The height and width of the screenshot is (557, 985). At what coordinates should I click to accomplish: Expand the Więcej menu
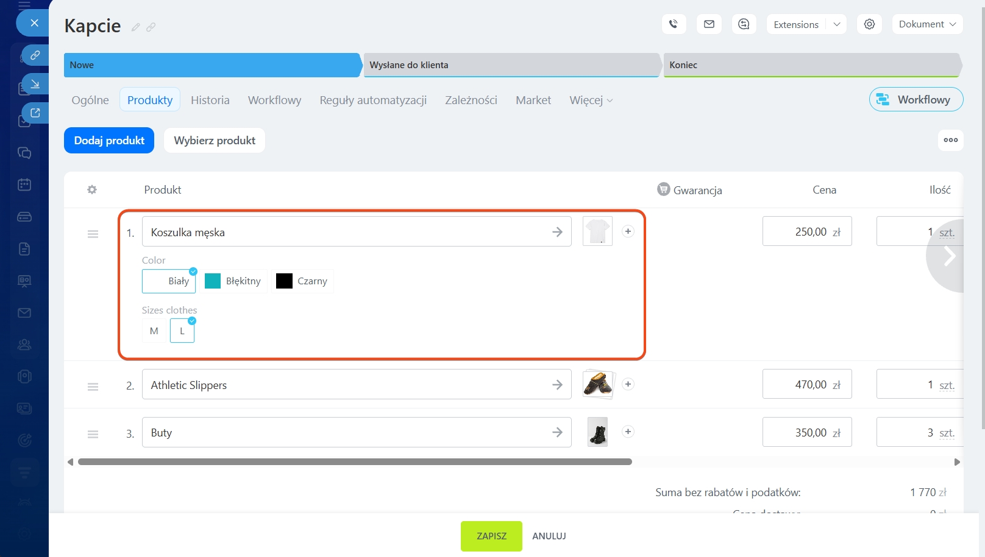pos(591,100)
